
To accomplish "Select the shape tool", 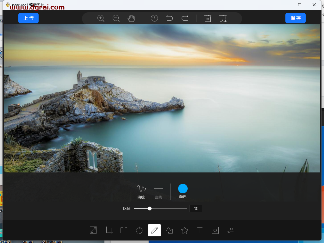I will click(x=170, y=230).
